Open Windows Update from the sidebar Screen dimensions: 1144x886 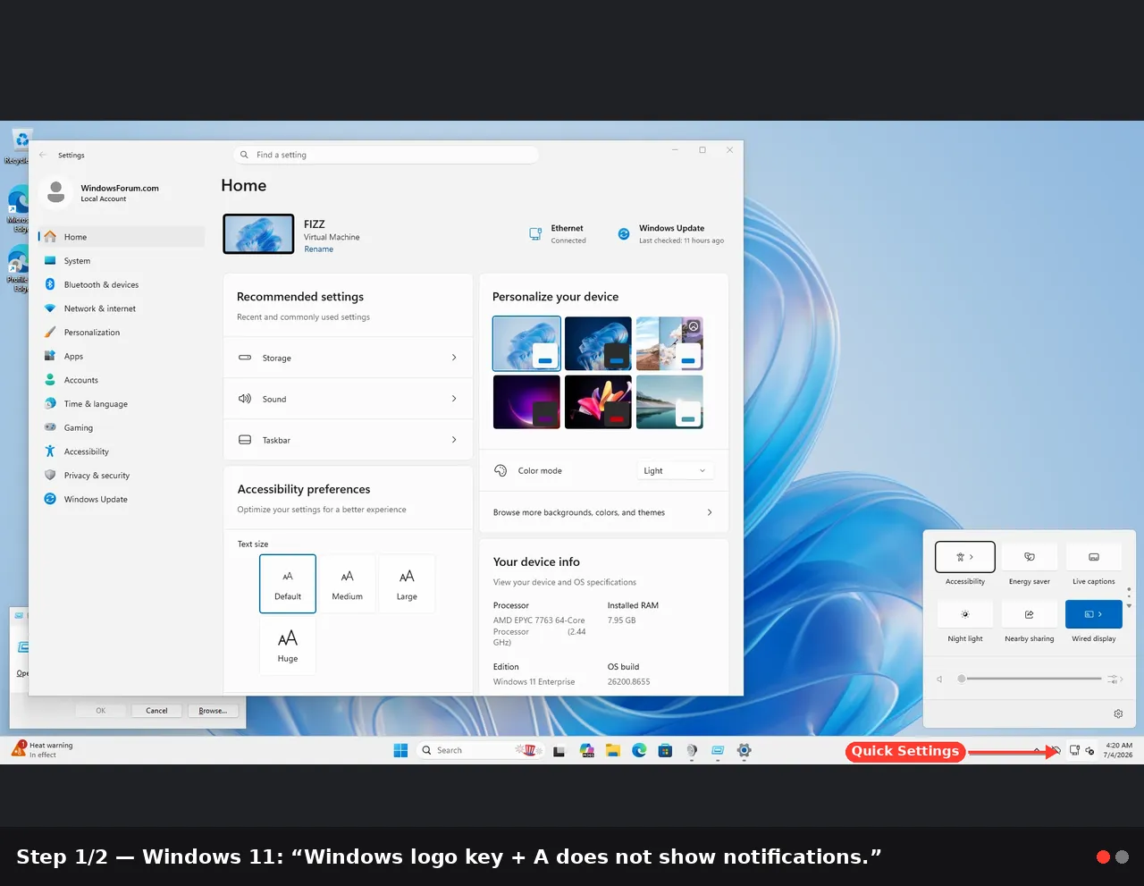tap(122, 499)
